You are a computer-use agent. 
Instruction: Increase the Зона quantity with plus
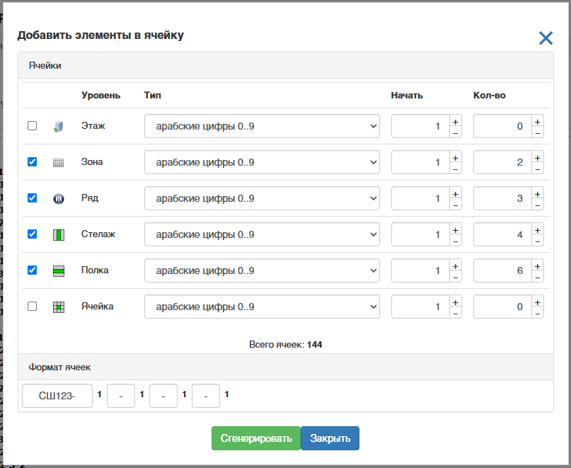point(538,158)
